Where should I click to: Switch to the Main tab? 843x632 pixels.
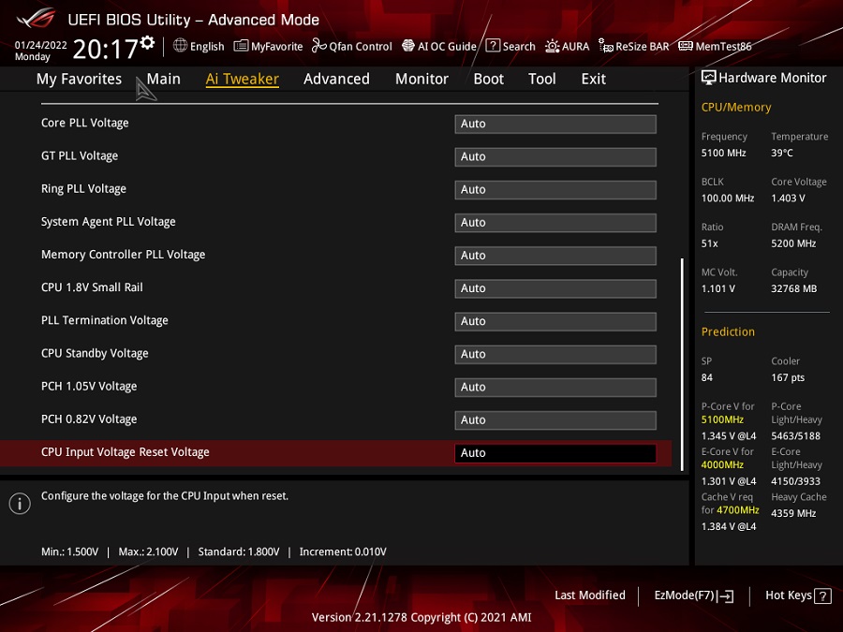(163, 79)
